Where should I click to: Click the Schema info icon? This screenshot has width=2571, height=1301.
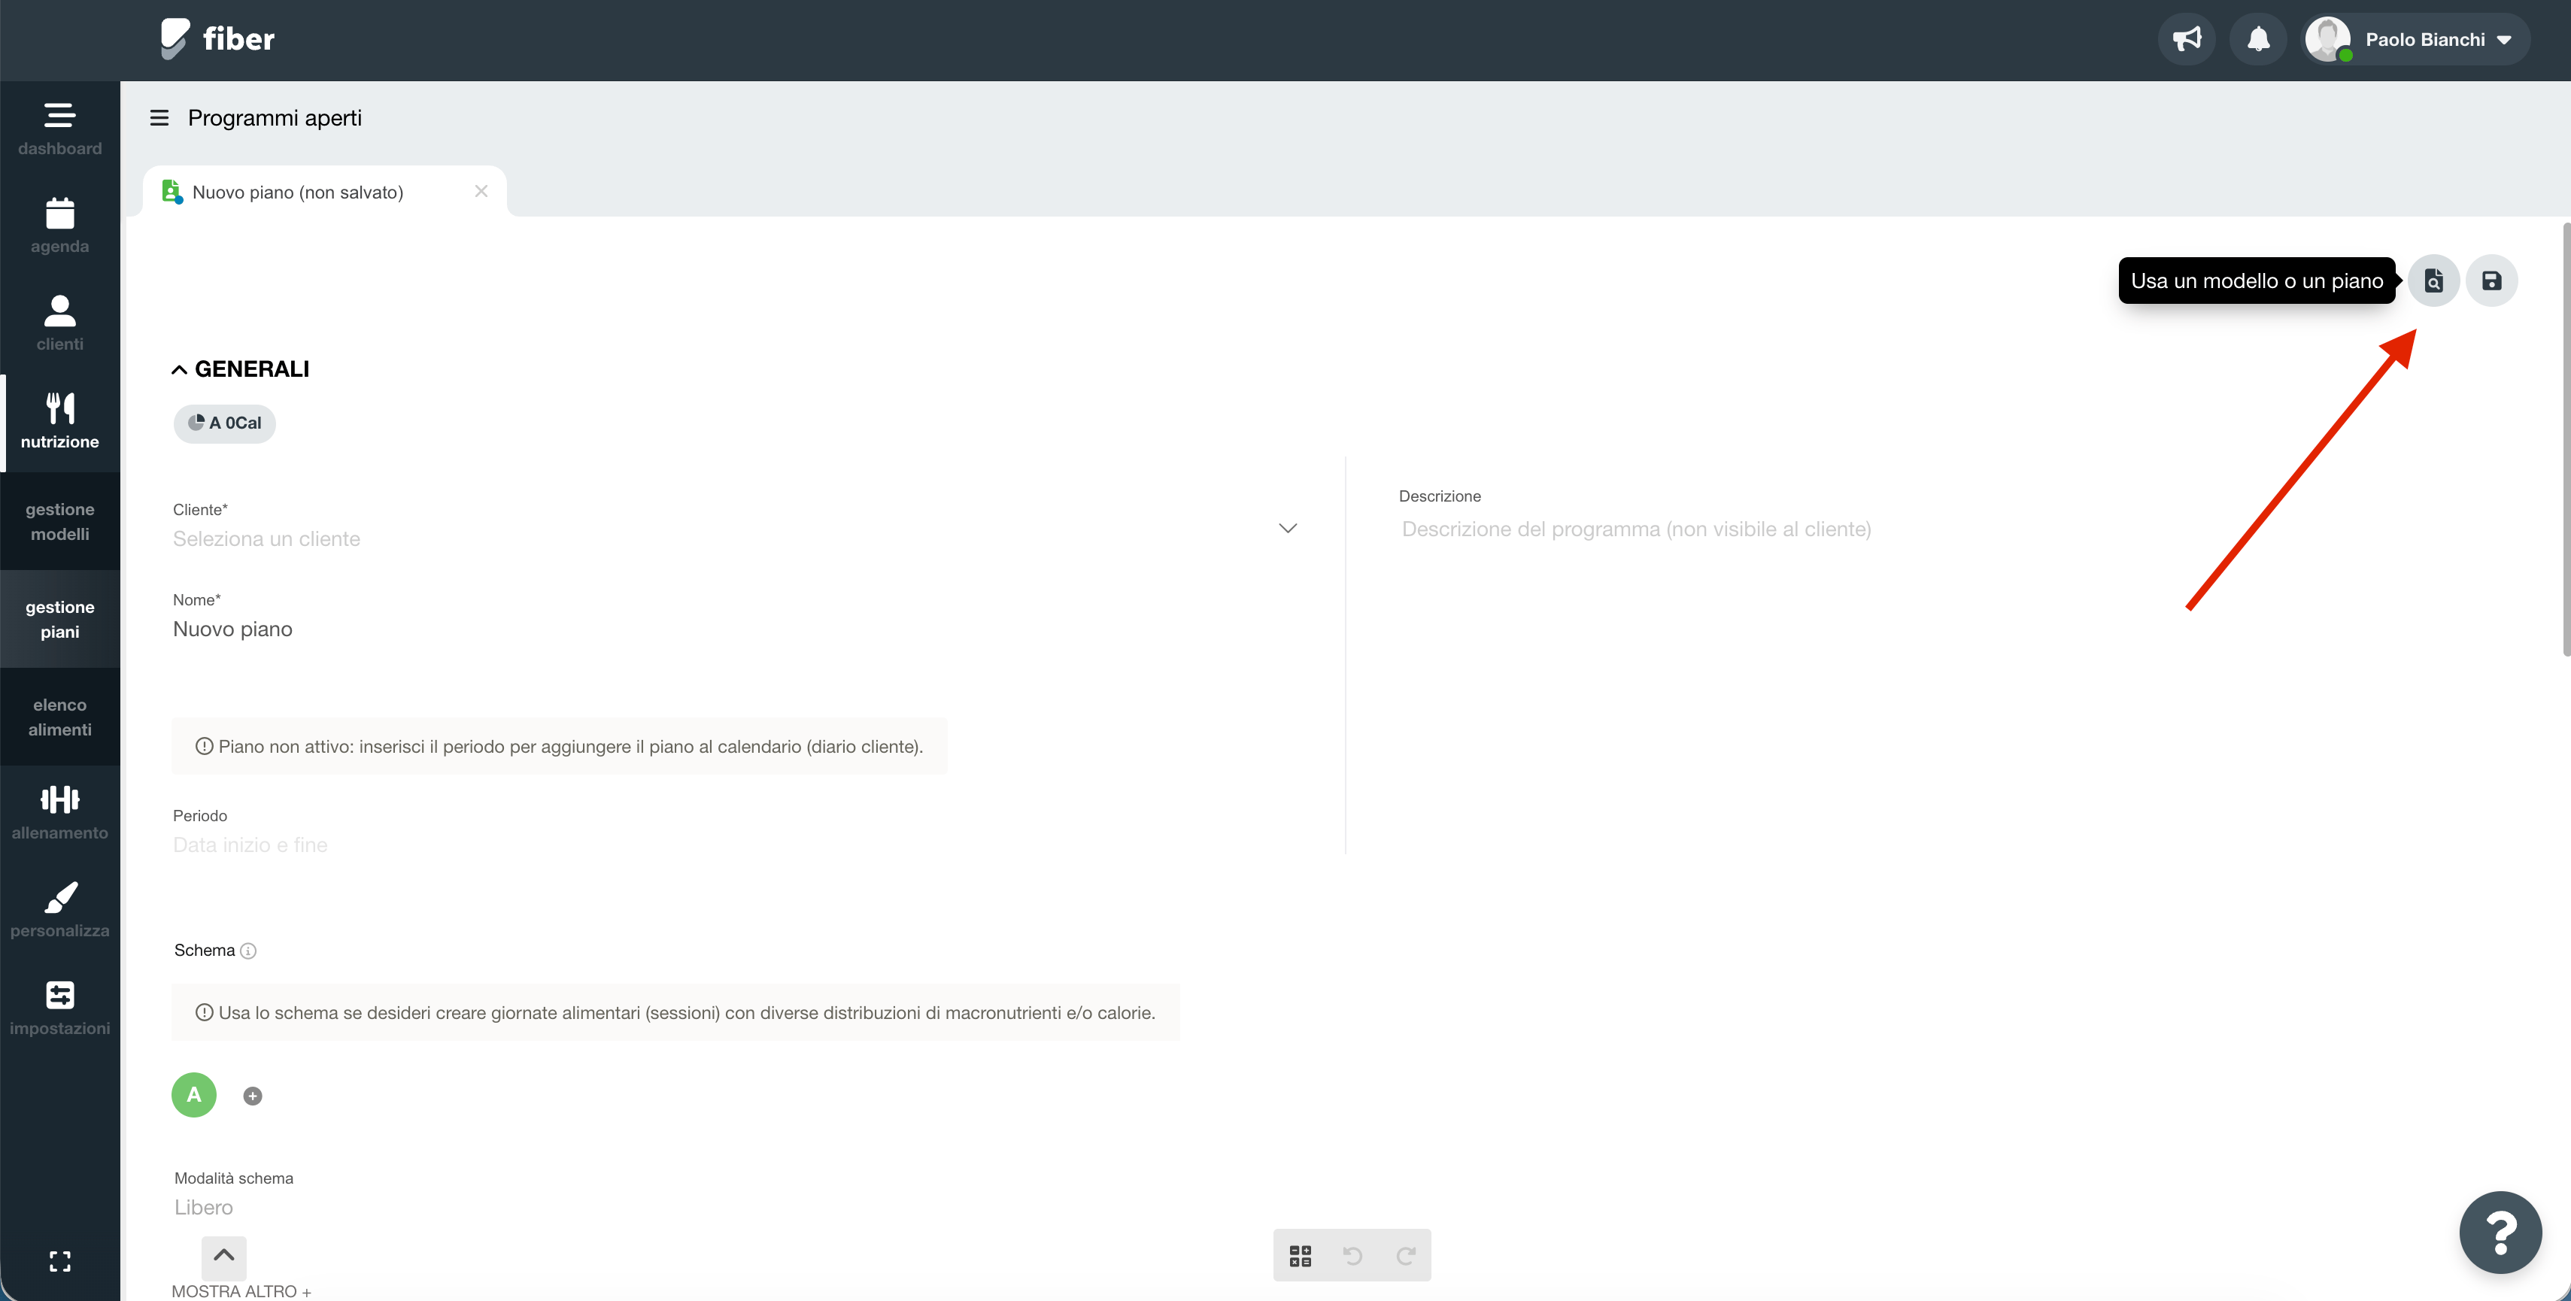(x=248, y=951)
